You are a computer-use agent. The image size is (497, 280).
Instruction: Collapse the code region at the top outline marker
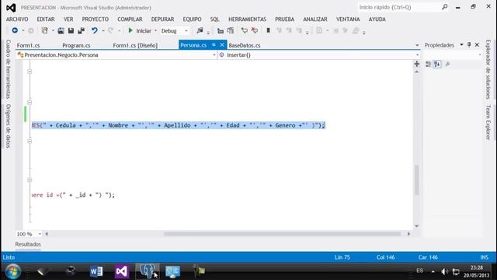[30, 72]
